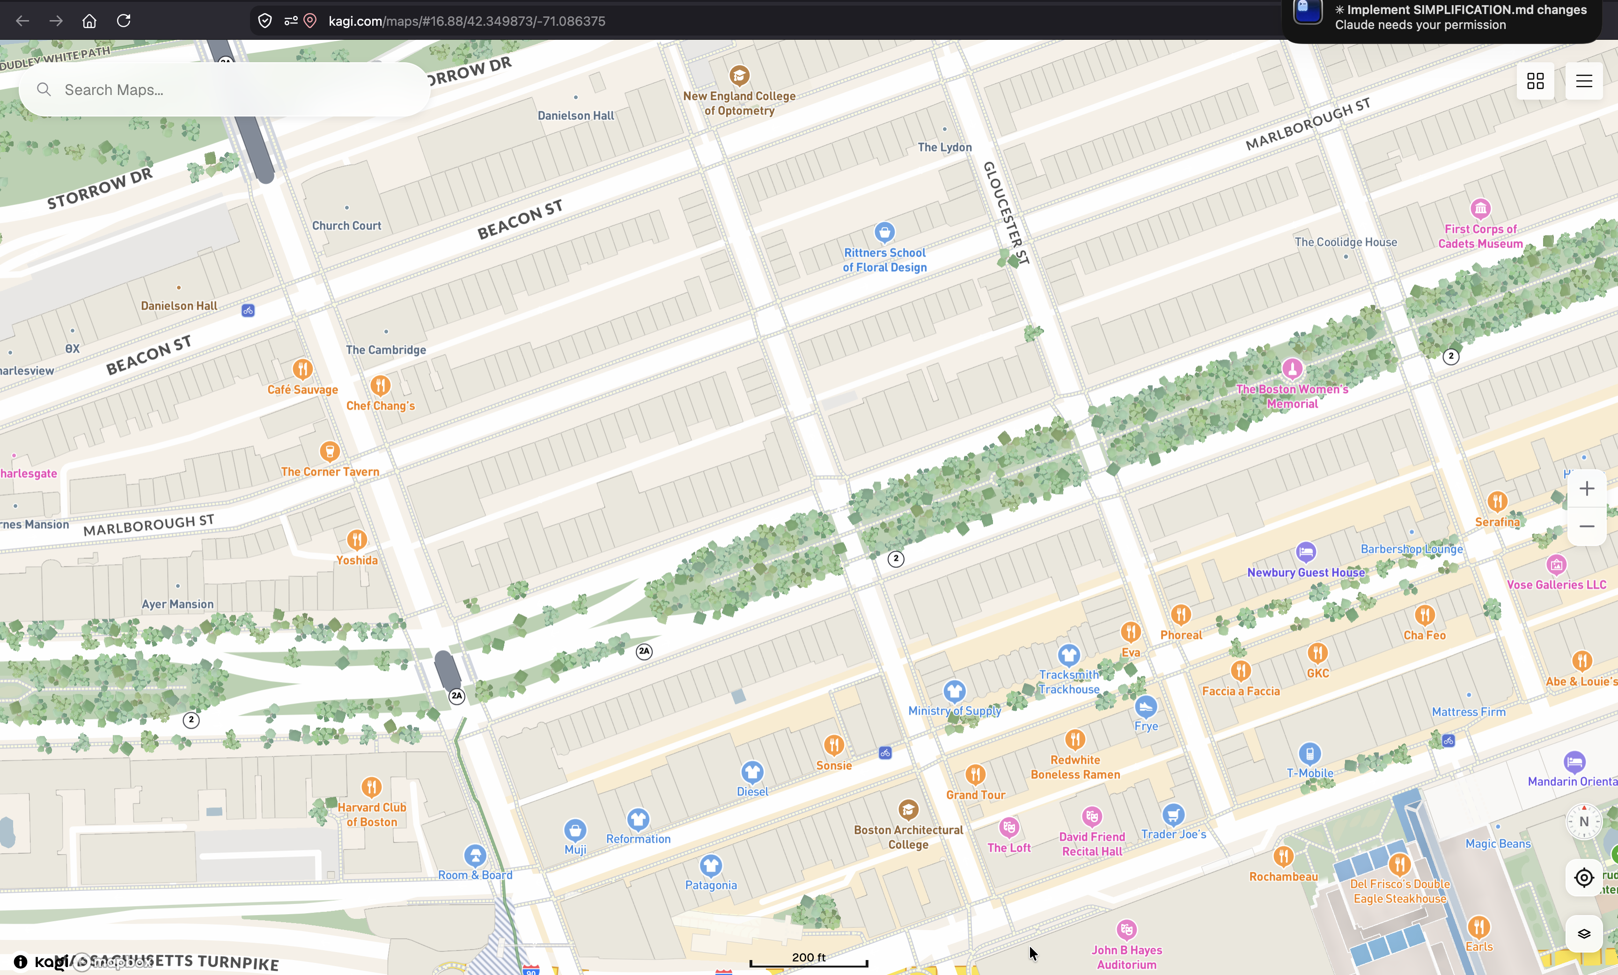Select the Del Frisco's Double Eagle Steakhouse marker
The image size is (1618, 975).
click(1399, 864)
